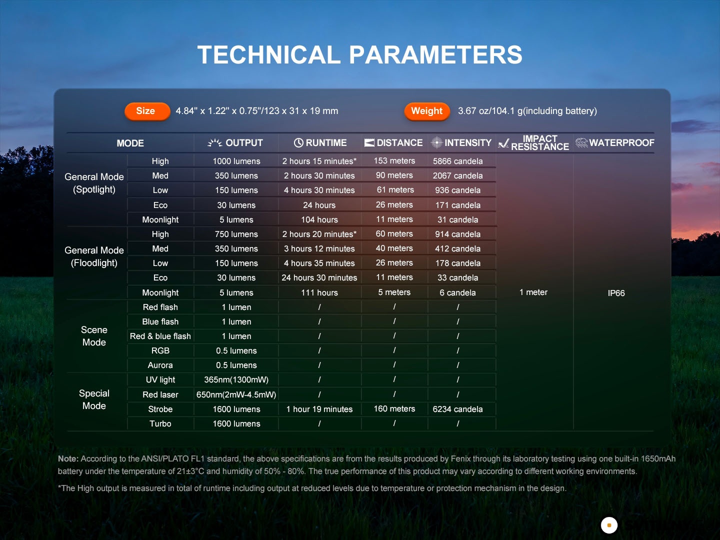
Task: Select the MODE column header
Action: click(130, 143)
